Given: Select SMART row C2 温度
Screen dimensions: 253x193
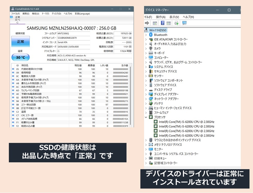Looking at the screenshot, I should (x=70, y=112).
